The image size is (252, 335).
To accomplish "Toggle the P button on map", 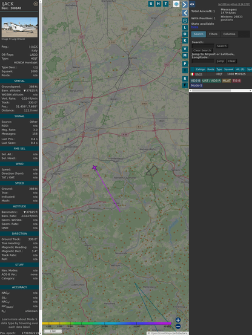I will [x=185, y=63].
